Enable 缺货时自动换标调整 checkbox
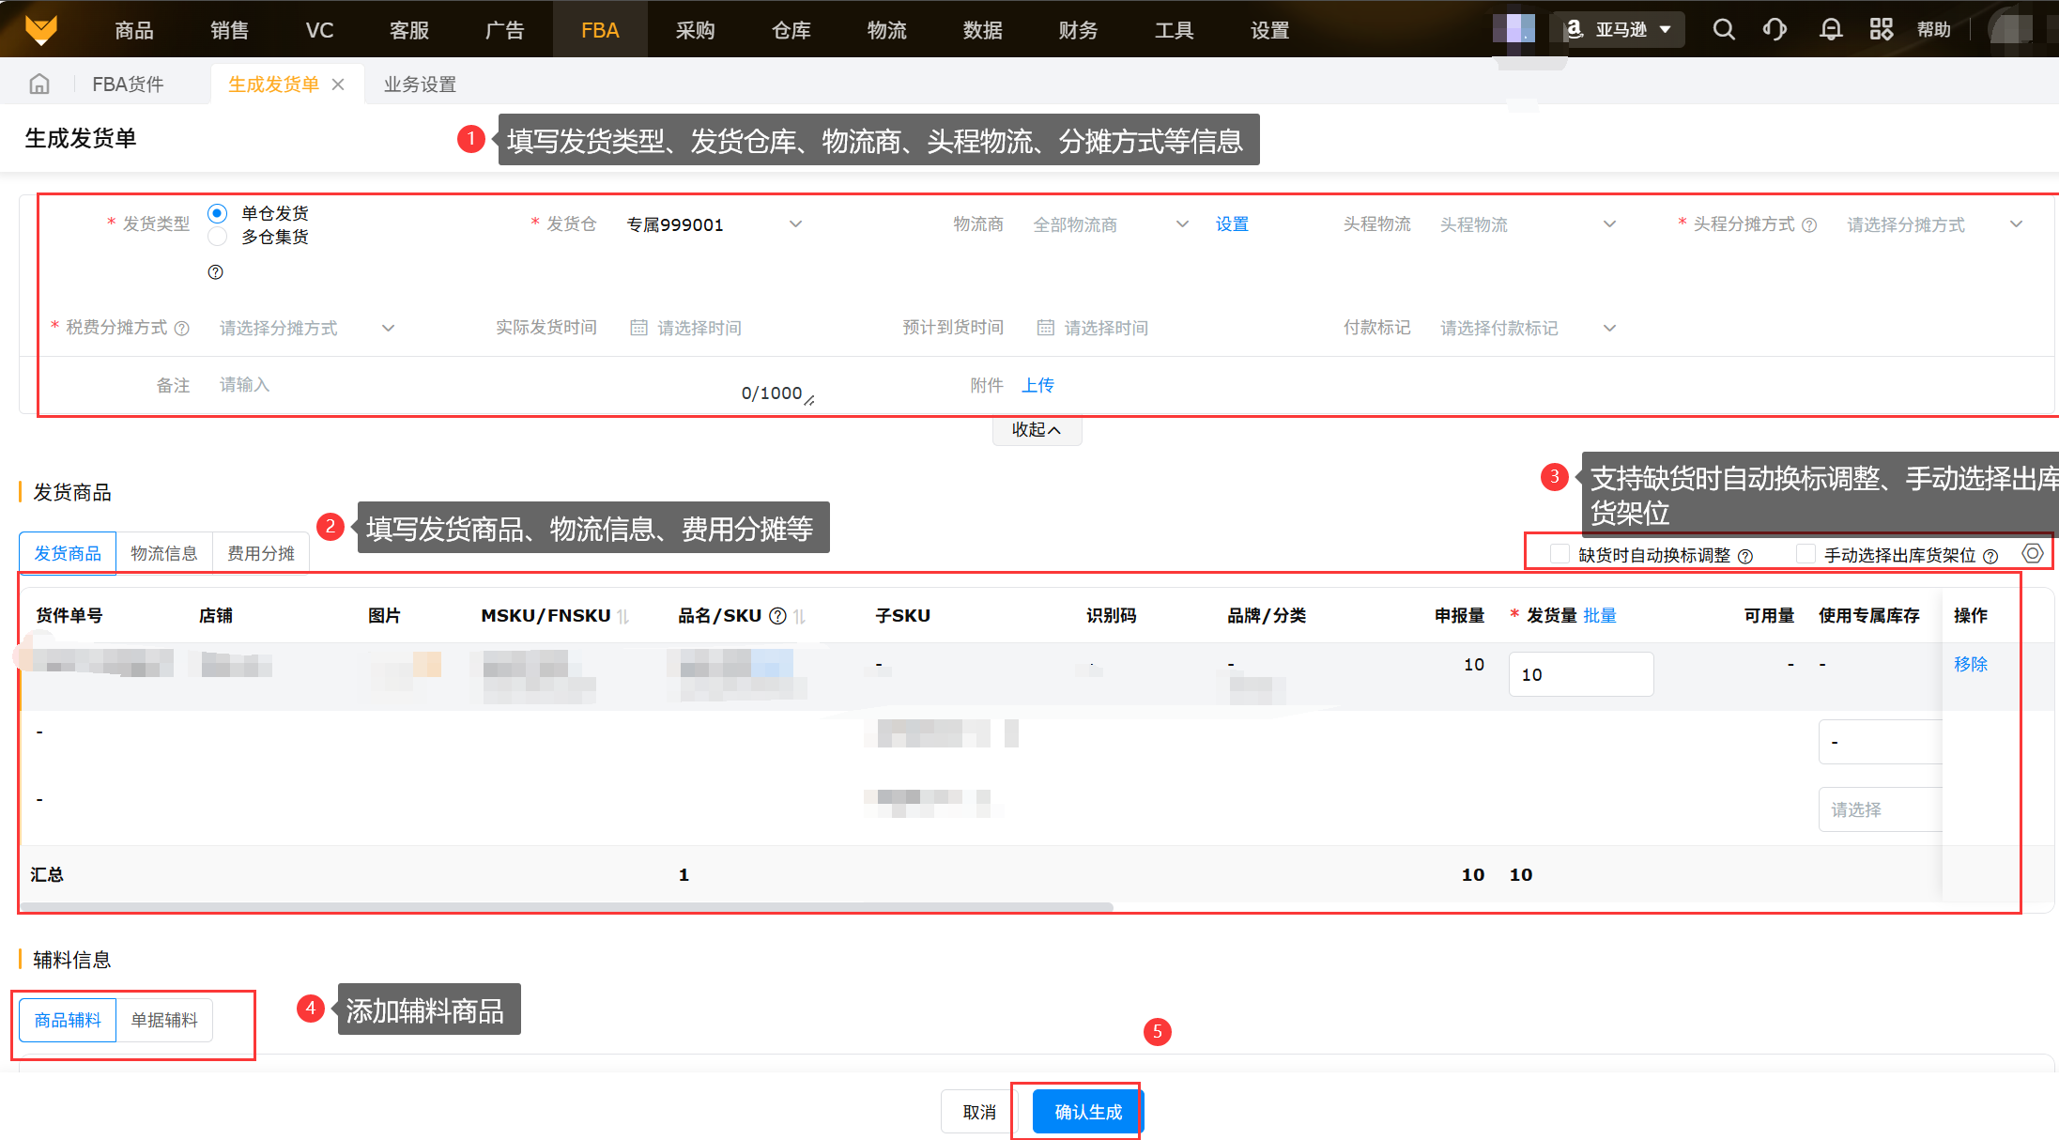The image size is (2059, 1140). coord(1560,554)
